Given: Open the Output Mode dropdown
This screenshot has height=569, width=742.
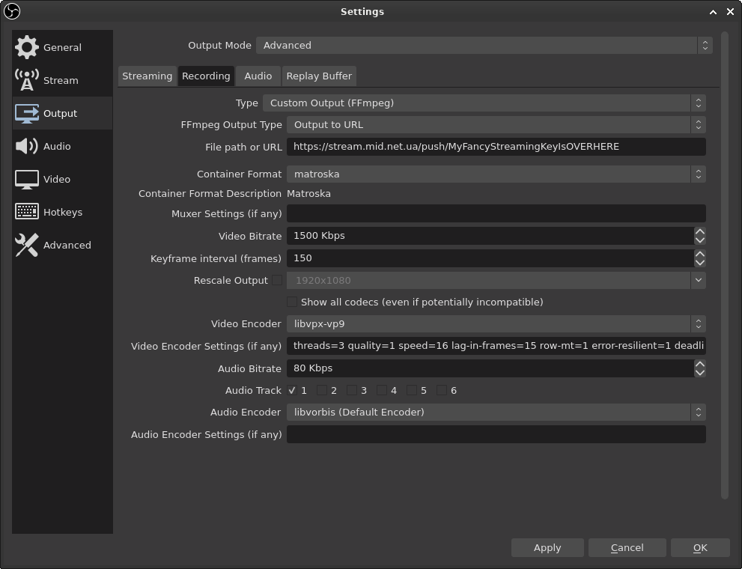Looking at the screenshot, I should coord(484,46).
